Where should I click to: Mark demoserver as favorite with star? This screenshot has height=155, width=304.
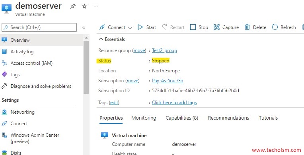84,6
